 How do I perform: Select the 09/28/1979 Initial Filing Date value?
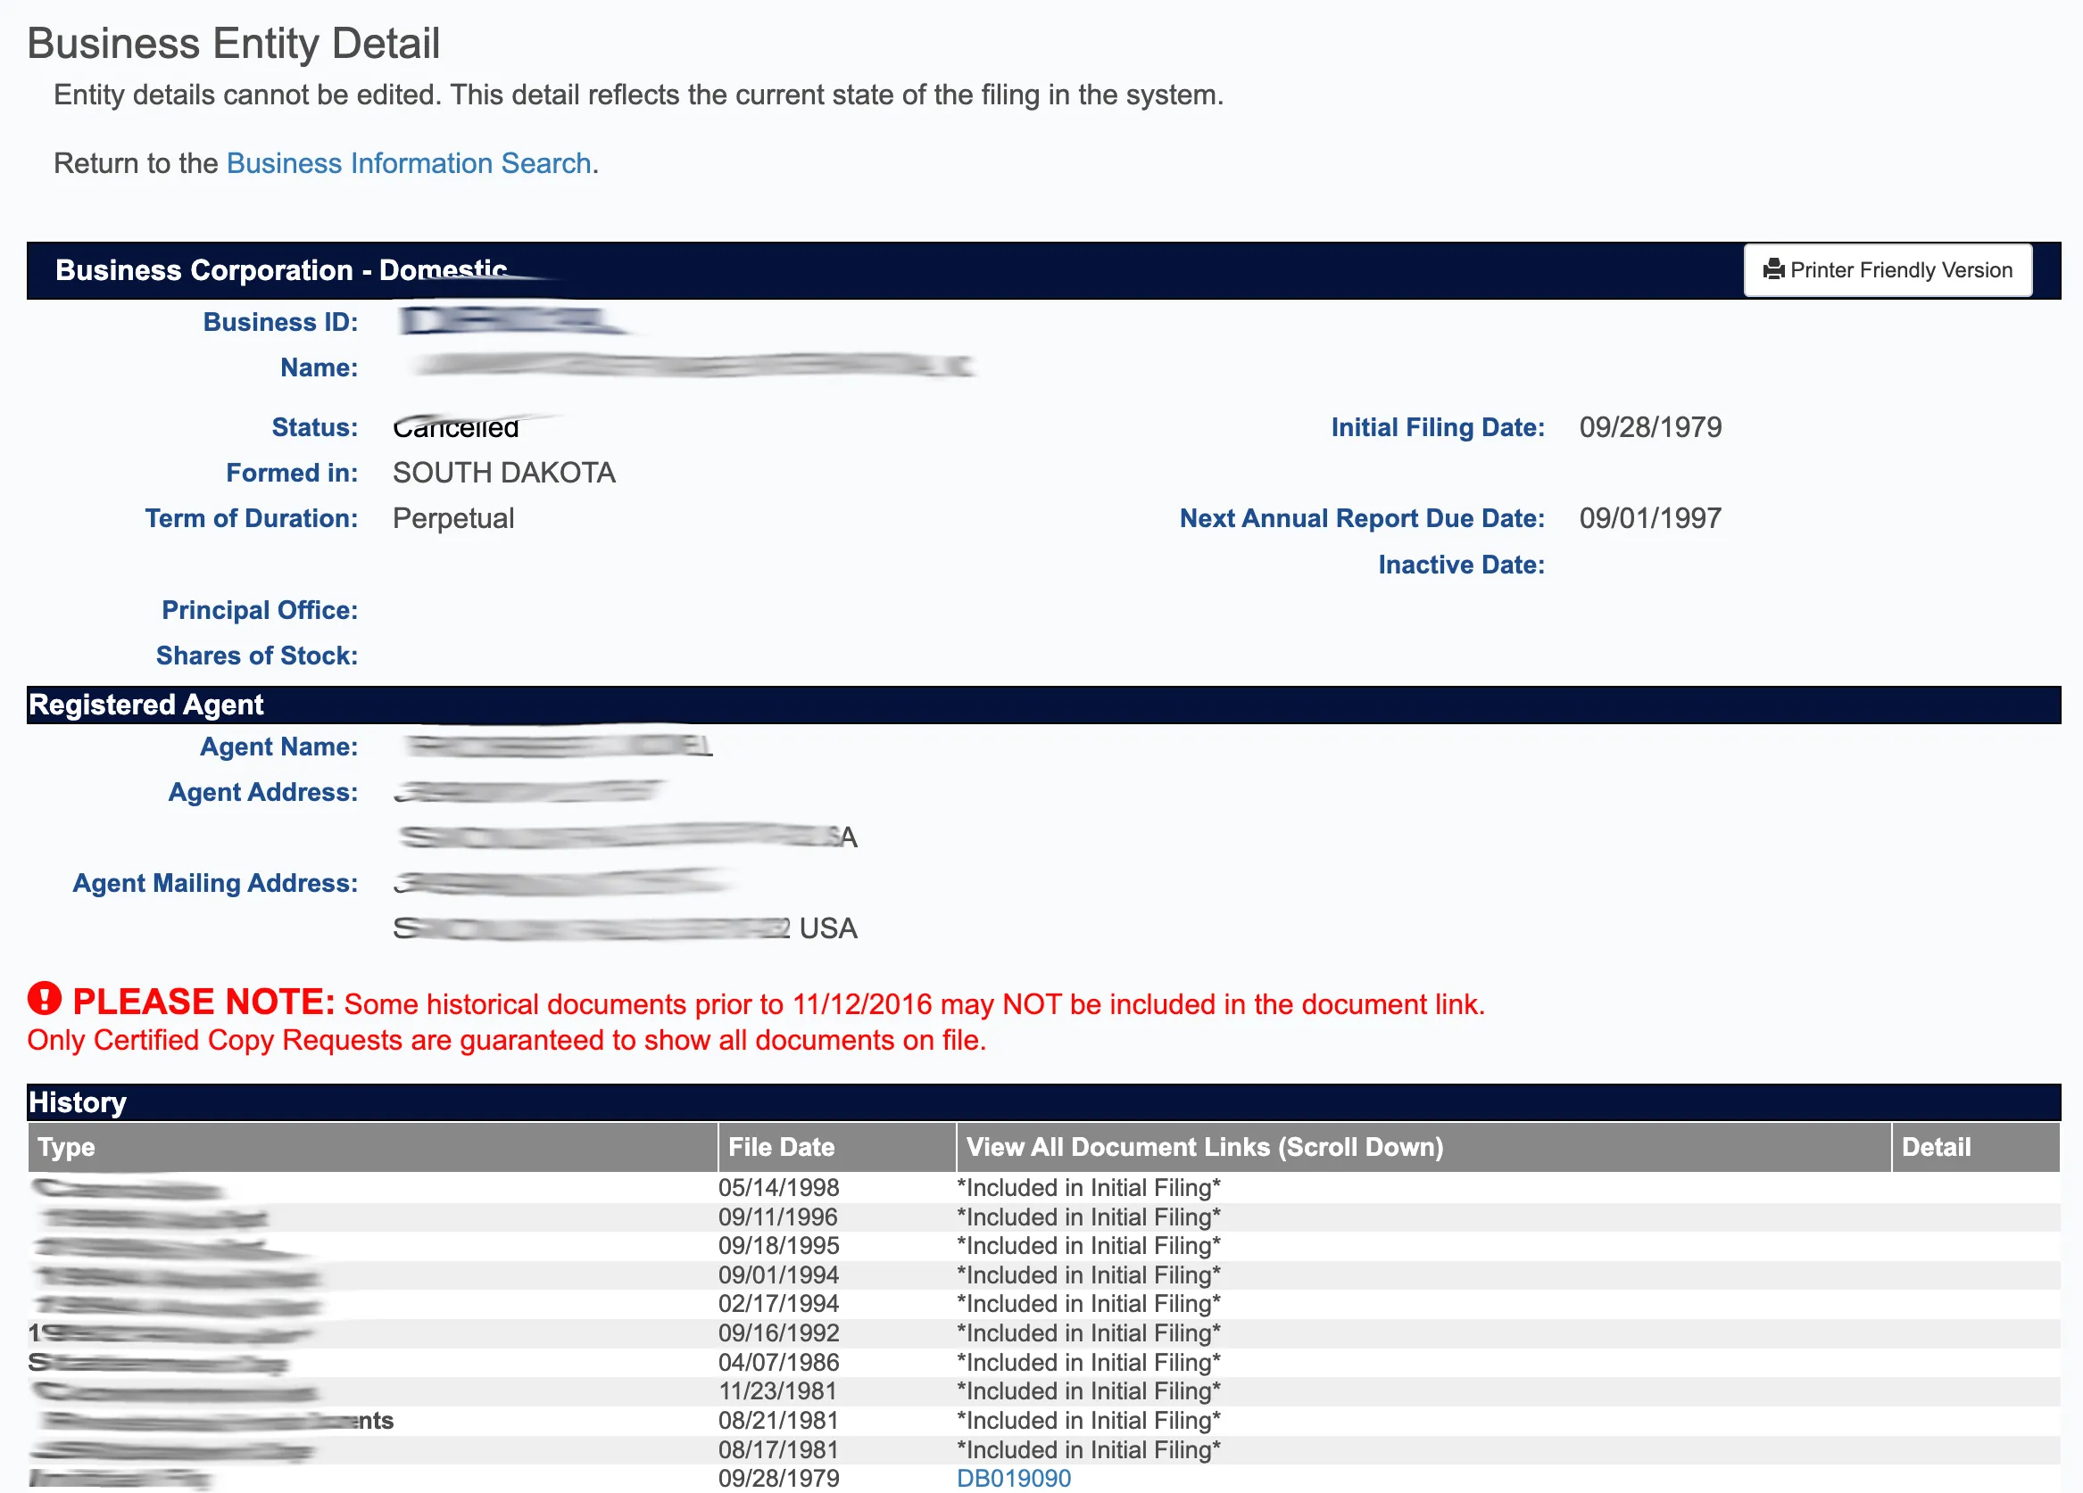point(1650,427)
